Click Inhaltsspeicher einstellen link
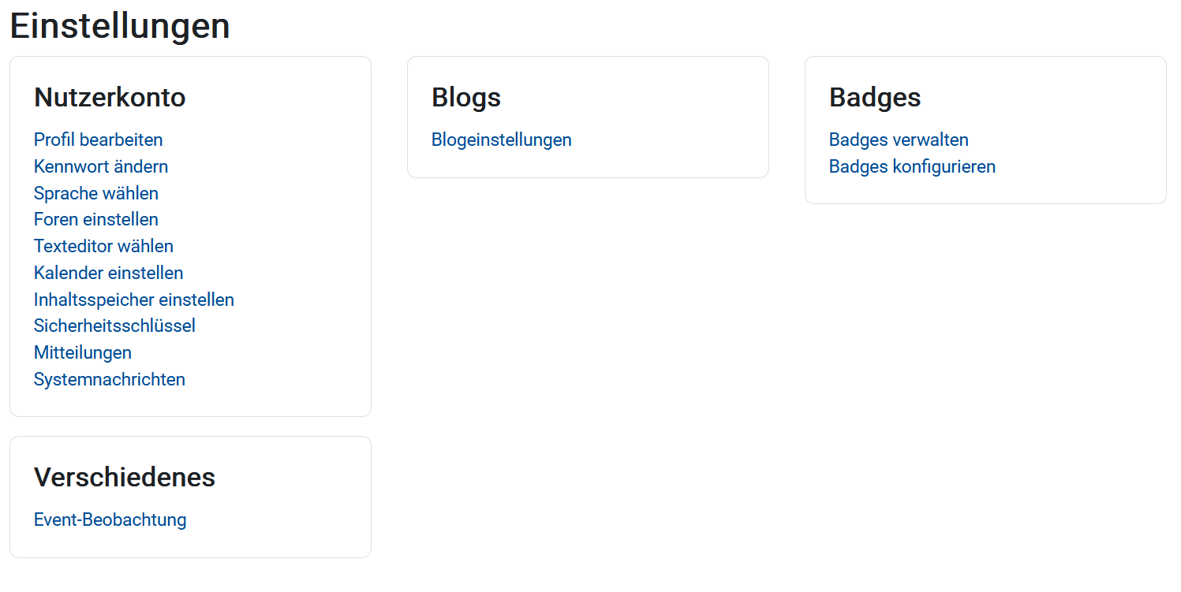Screen dimensions: 1181x592 click(x=134, y=300)
